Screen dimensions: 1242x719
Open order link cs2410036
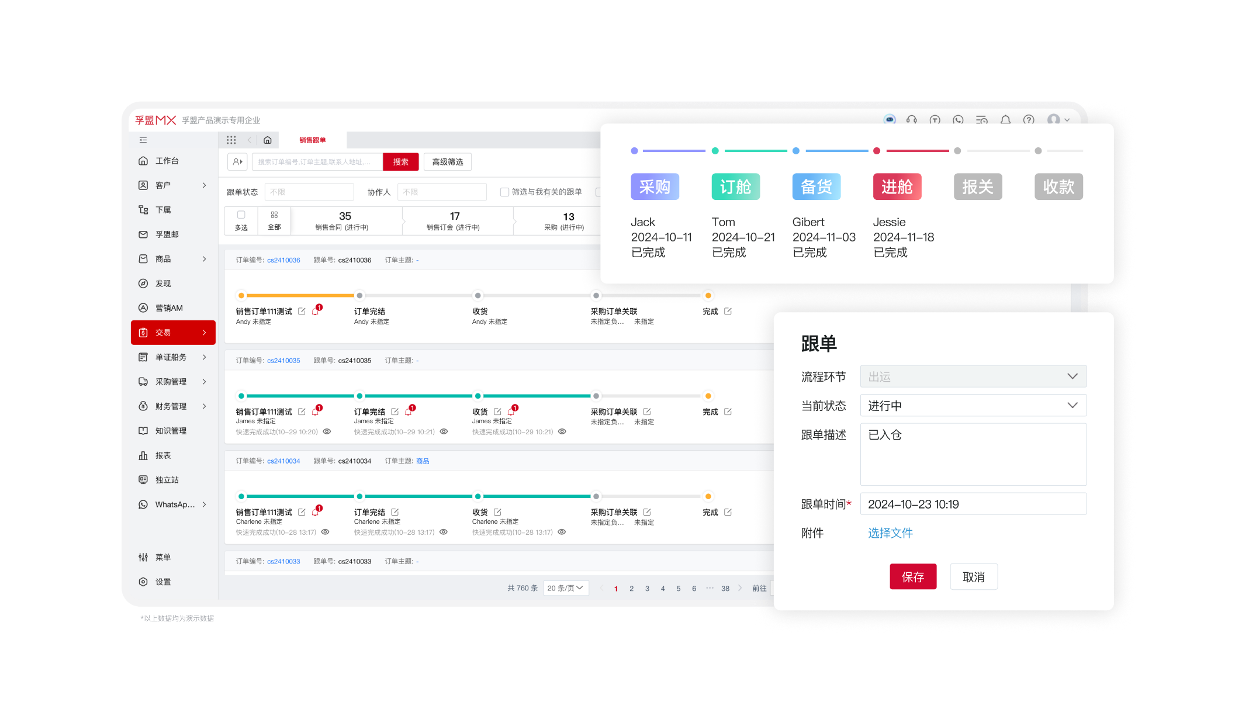[283, 260]
